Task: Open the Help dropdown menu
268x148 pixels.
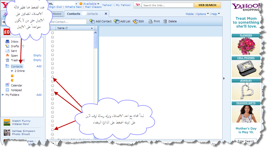Action: pos(219,14)
